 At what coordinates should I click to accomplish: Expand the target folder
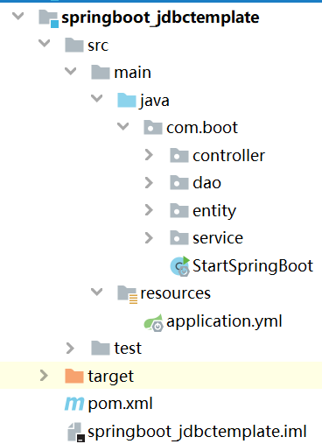[44, 376]
